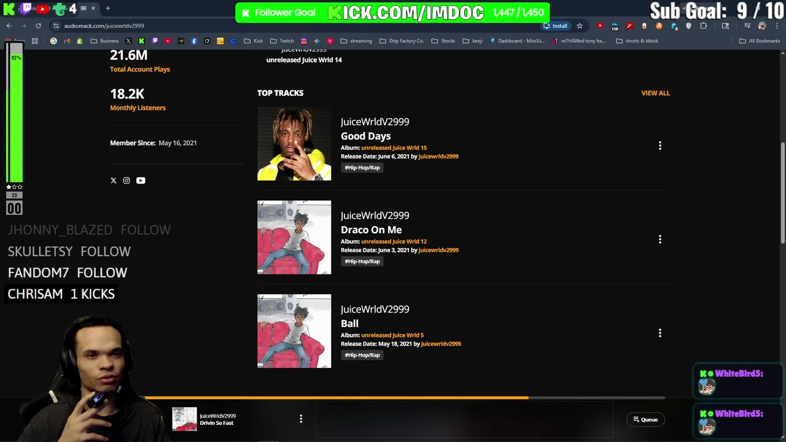Viewport: 786px width, 442px height.
Task: Open the Draco On Me track title
Action: [371, 230]
